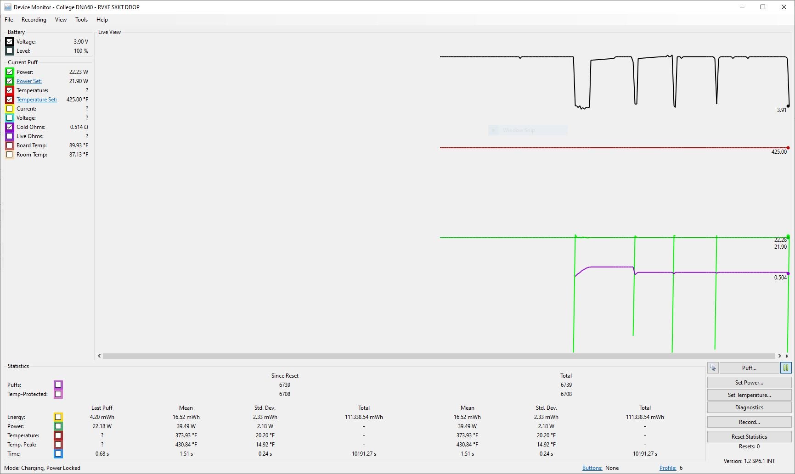Open the Diagnostics button
Screen dimensions: 795x474
tap(749, 407)
